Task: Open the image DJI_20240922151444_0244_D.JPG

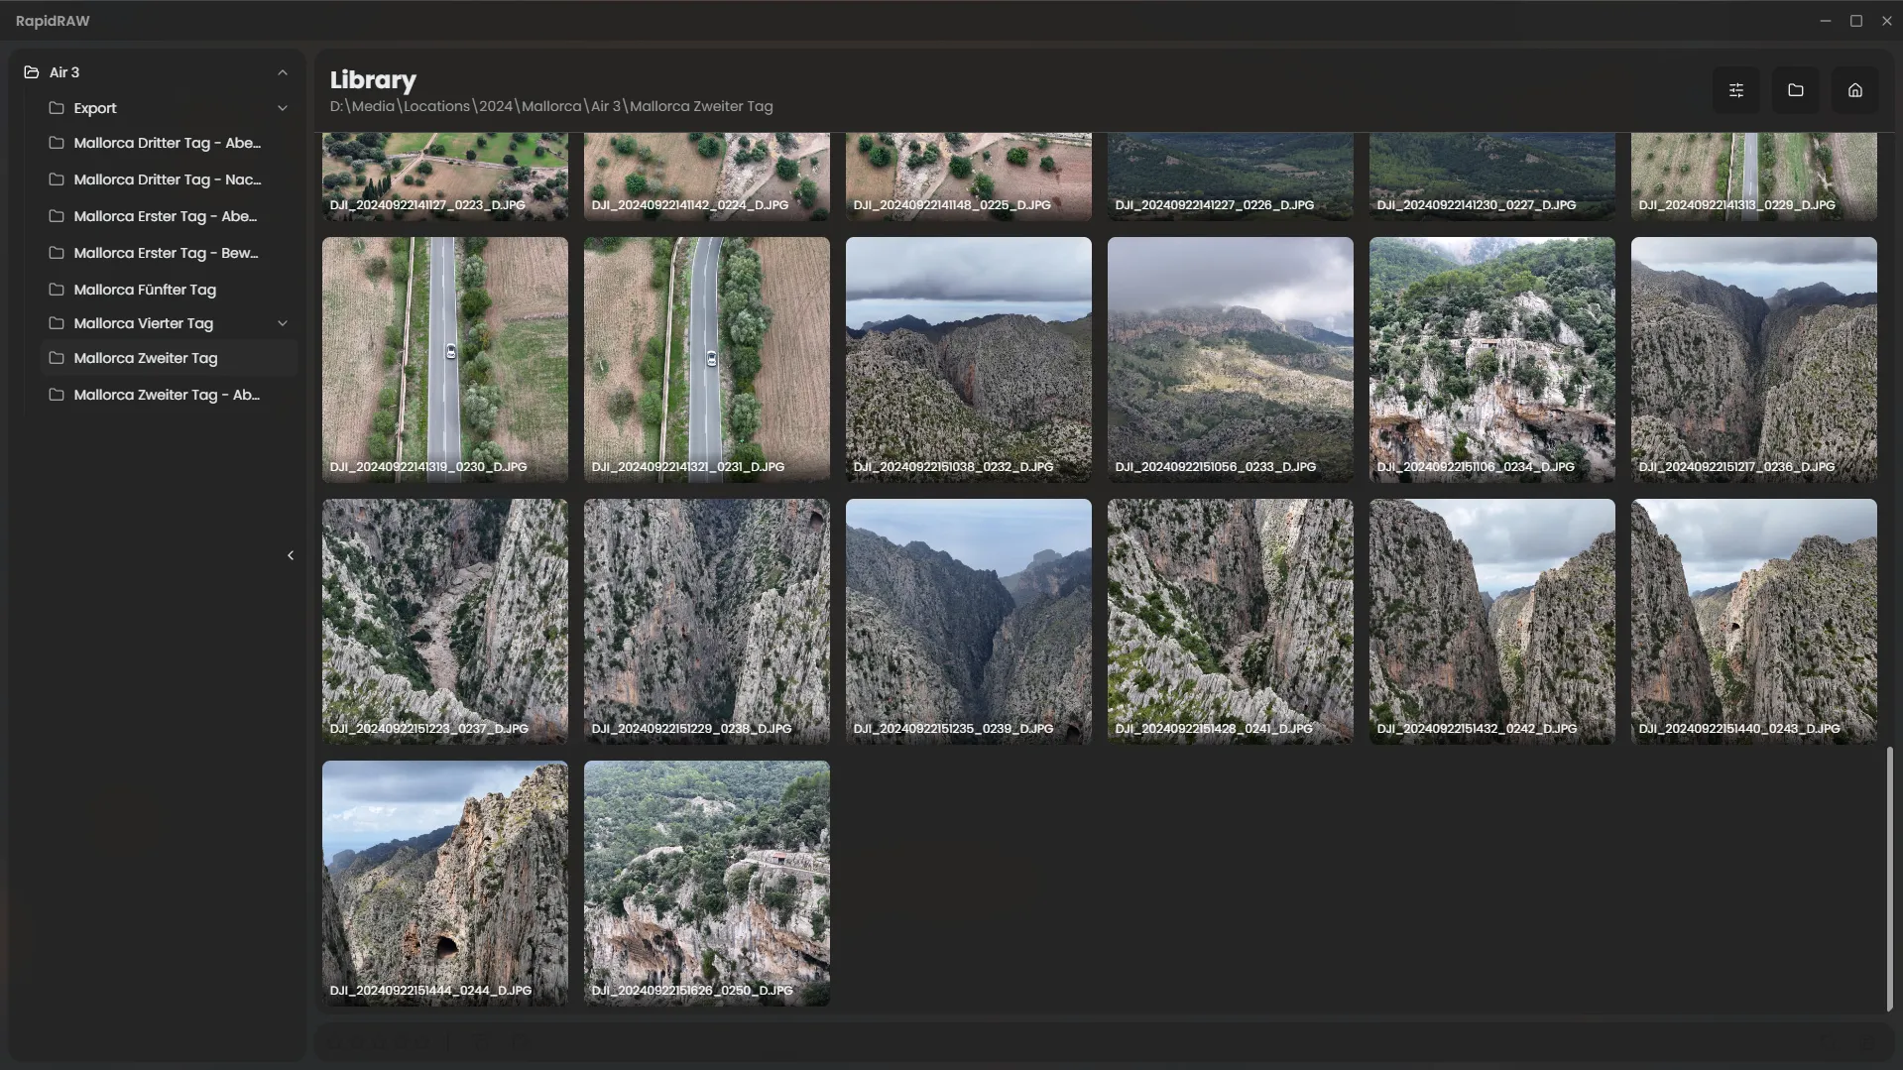Action: (x=444, y=883)
